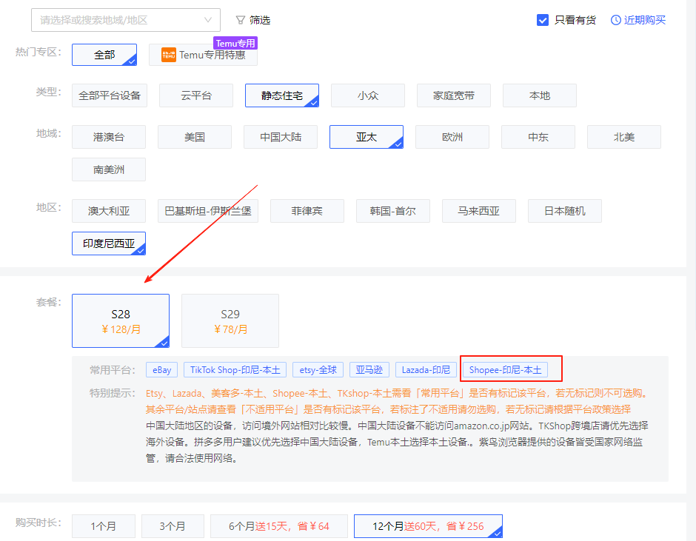
Task: Select 6个月 duration with 15 days bonus
Action: 278,526
